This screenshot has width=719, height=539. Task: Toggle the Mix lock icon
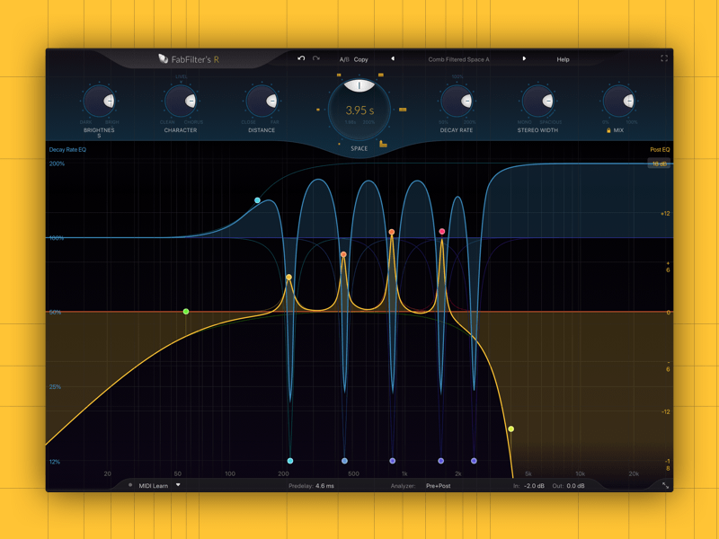point(608,130)
